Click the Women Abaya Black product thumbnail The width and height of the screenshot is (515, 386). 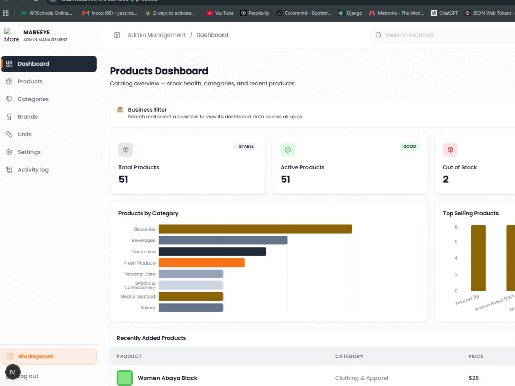[x=125, y=378]
